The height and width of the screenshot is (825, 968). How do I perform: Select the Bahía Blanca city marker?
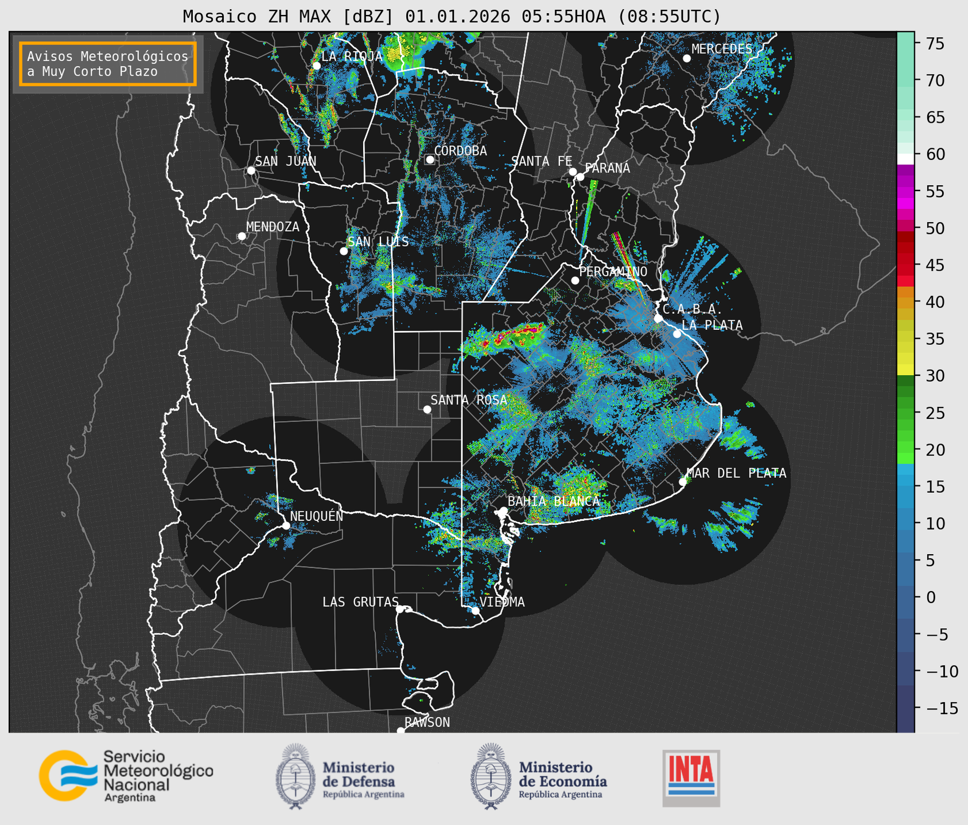[x=503, y=511]
